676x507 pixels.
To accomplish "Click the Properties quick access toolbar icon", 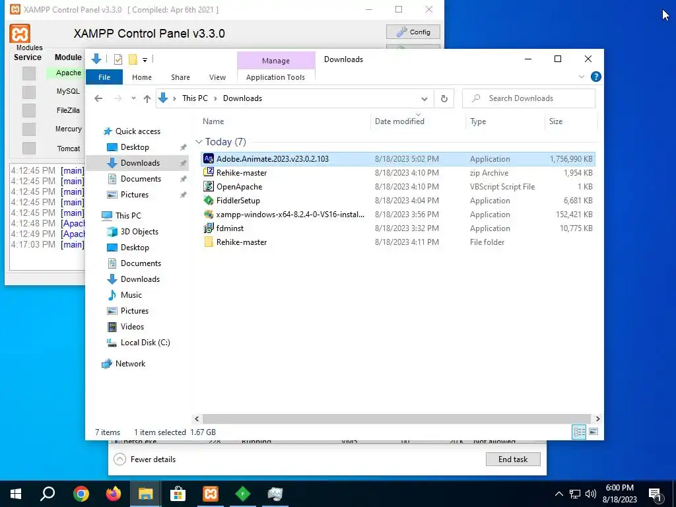I will [x=118, y=59].
